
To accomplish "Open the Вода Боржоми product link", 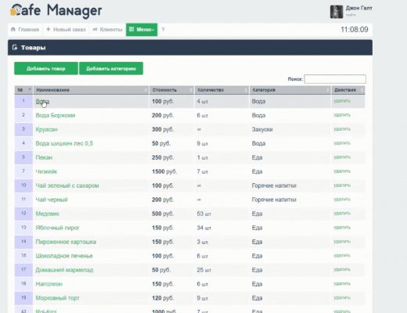I will [x=56, y=115].
